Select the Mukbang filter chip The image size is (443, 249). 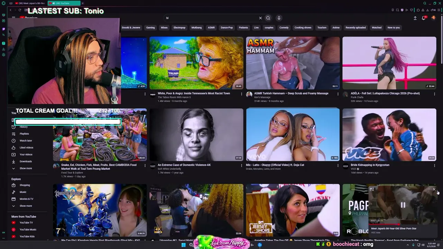pyautogui.click(x=197, y=28)
